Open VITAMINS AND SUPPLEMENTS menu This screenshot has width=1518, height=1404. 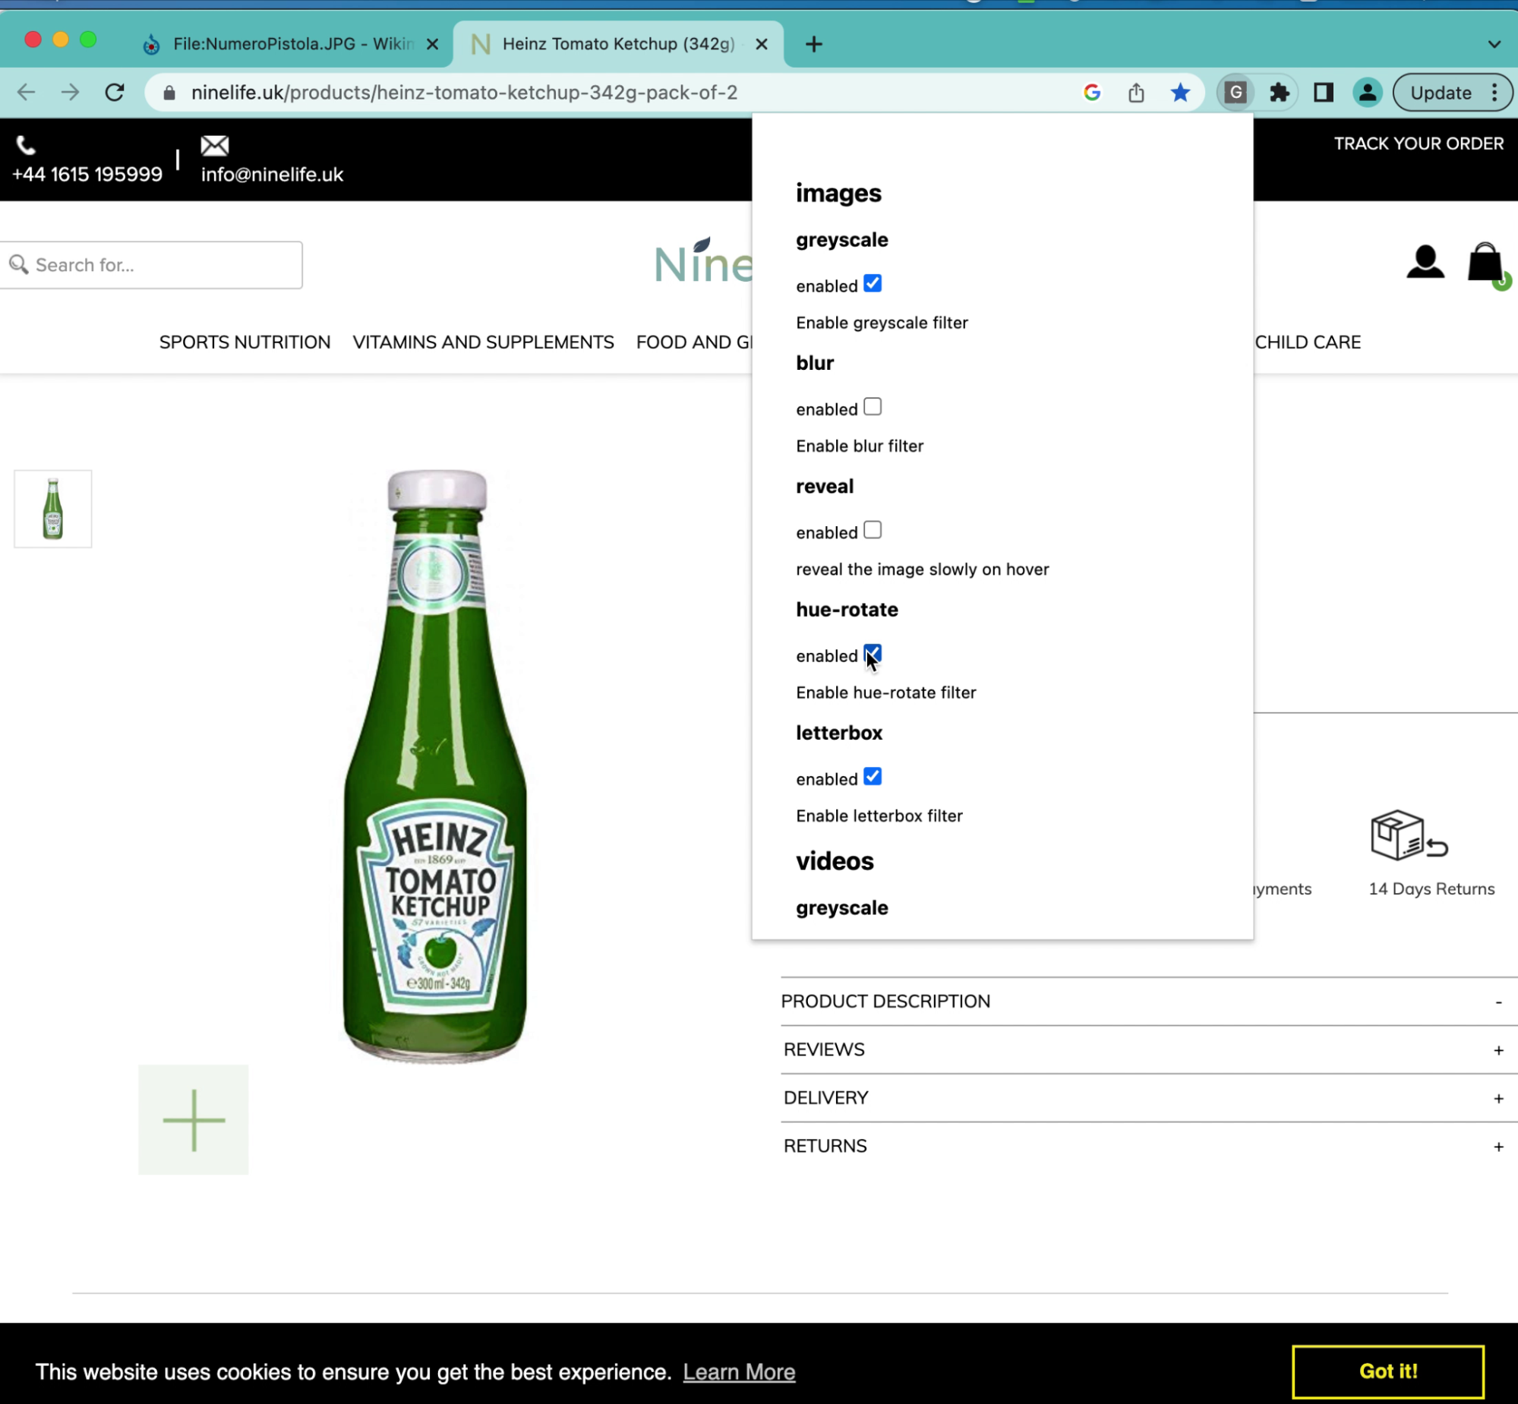point(483,342)
